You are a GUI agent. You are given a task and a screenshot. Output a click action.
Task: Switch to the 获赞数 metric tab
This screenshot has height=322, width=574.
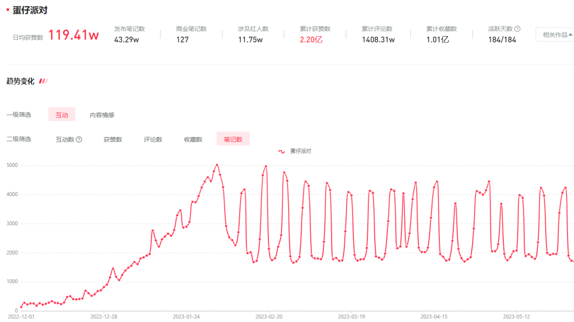113,139
